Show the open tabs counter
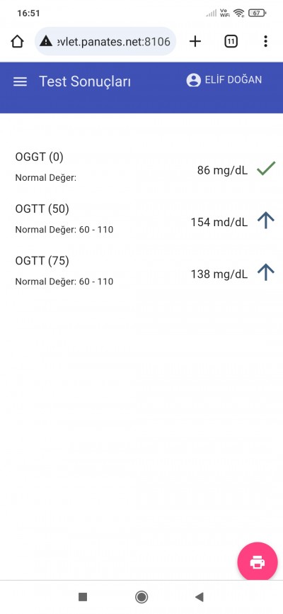This screenshot has height=614, width=283. pyautogui.click(x=231, y=41)
